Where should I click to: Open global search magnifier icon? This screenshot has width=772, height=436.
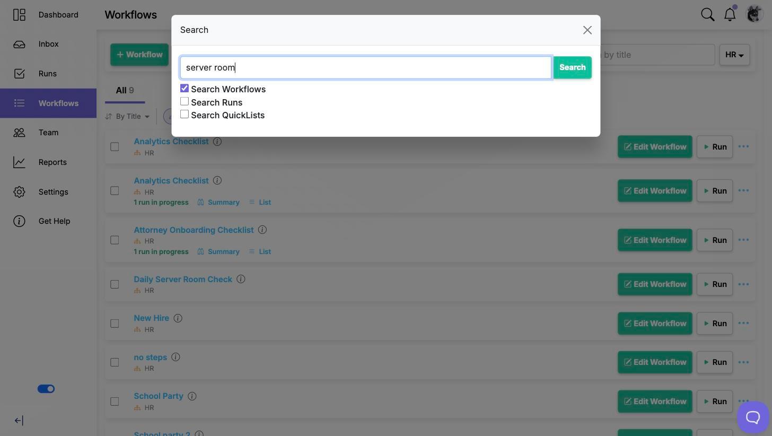(x=708, y=14)
